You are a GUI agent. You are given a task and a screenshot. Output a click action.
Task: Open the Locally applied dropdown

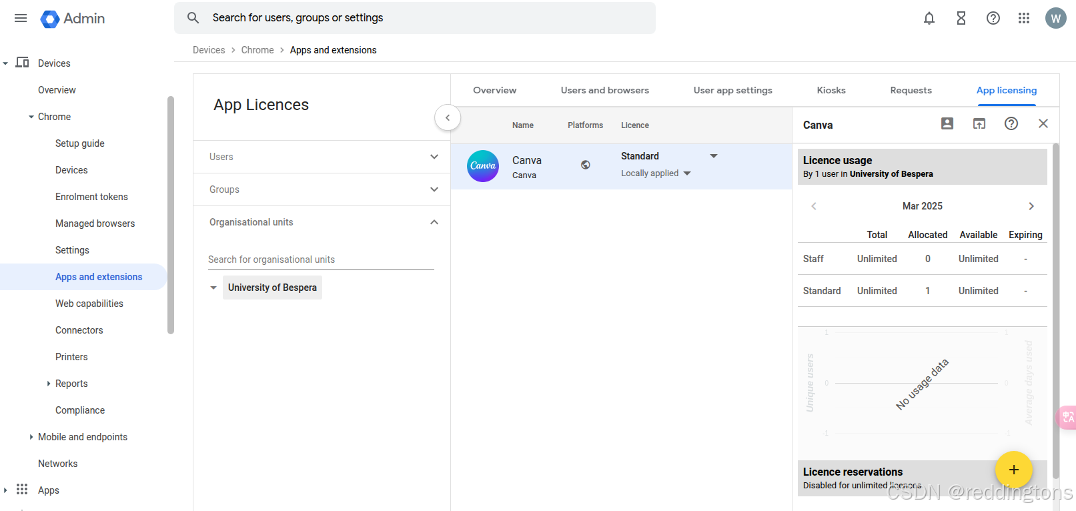687,173
